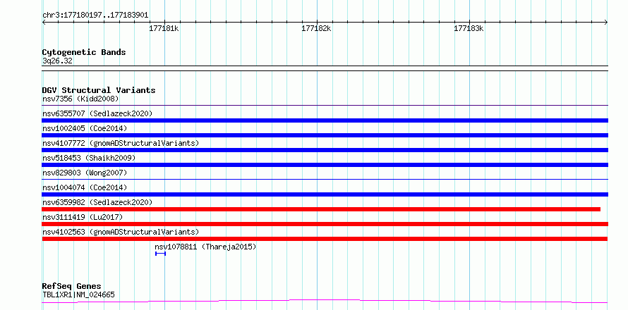Open nsv4107772 (gnomADStructuralVariants) label

pyautogui.click(x=121, y=143)
